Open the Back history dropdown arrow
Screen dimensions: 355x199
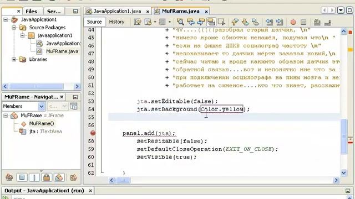(155, 22)
